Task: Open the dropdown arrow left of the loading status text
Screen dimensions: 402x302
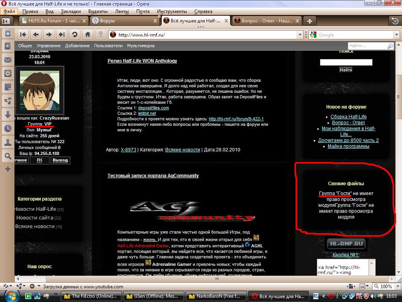Action: coord(39,286)
